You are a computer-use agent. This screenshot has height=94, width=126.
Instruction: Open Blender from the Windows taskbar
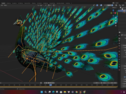(80, 92)
